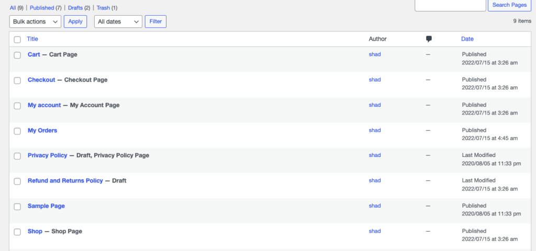
Task: Click the Apply button
Action: 75,21
